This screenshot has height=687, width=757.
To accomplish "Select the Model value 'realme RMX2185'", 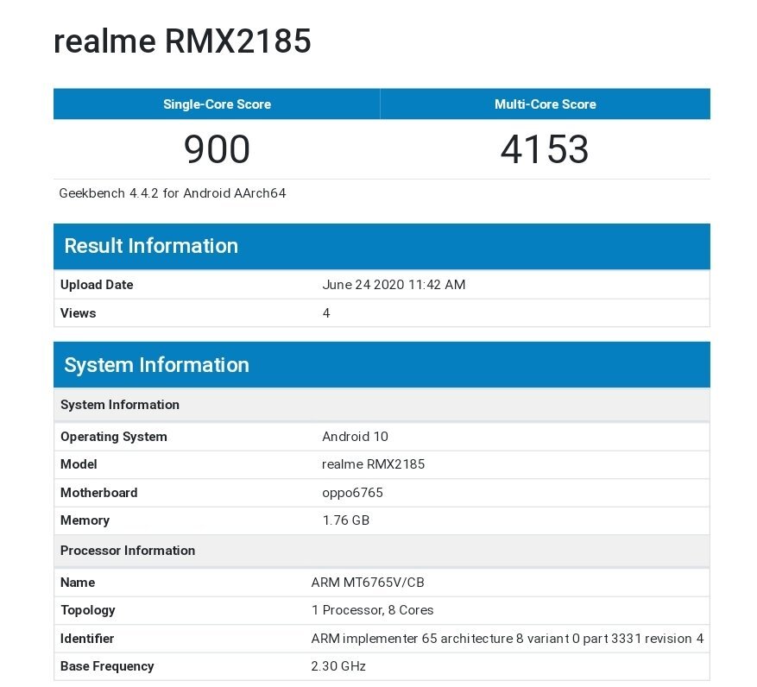I will click(x=373, y=464).
